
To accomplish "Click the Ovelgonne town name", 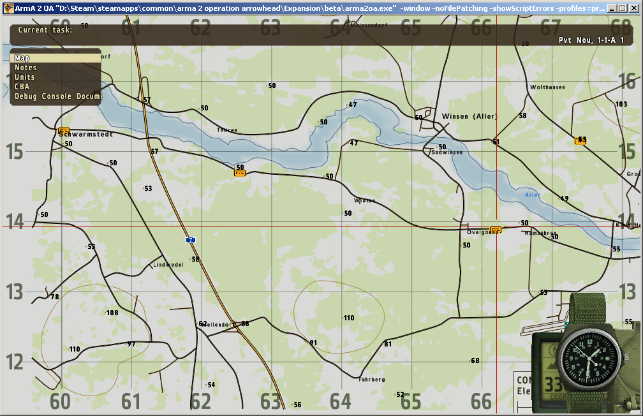I will 482,232.
